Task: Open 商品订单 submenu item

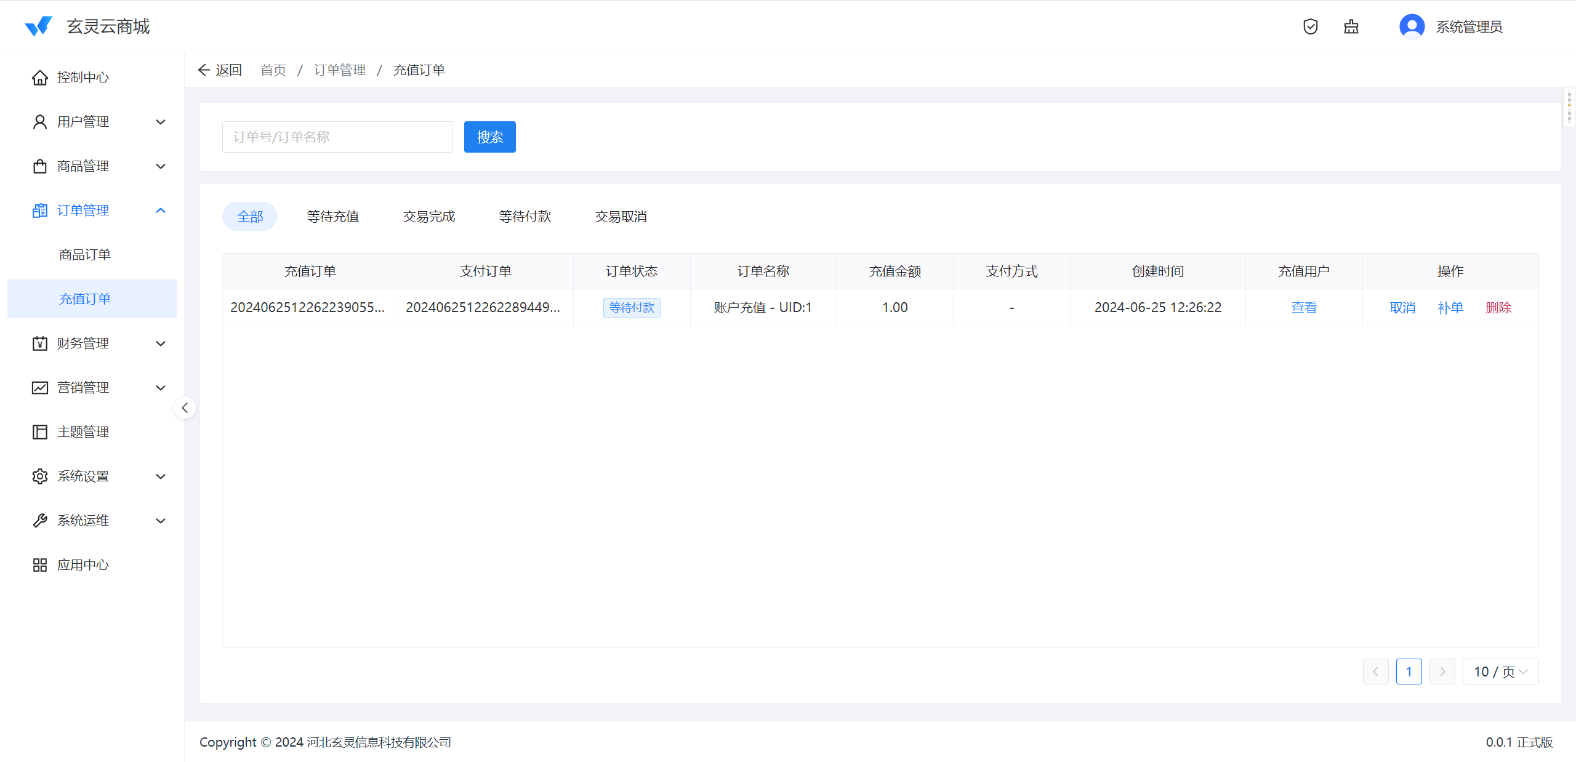Action: click(x=85, y=255)
